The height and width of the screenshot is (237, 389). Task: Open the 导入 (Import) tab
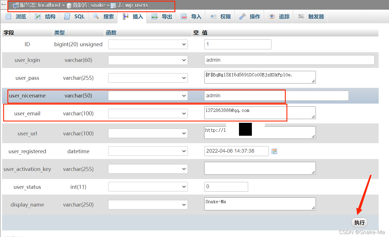[191, 17]
